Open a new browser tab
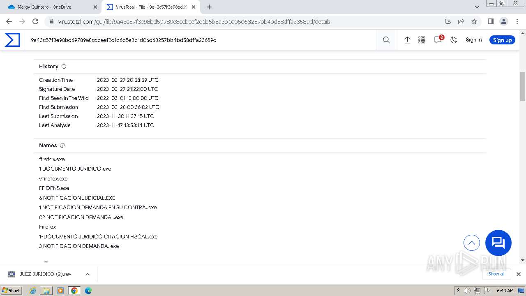The width and height of the screenshot is (526, 296). pyautogui.click(x=209, y=7)
